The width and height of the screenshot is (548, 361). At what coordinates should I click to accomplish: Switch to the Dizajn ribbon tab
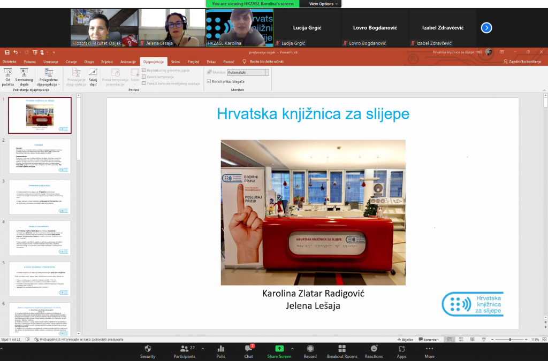89,62
